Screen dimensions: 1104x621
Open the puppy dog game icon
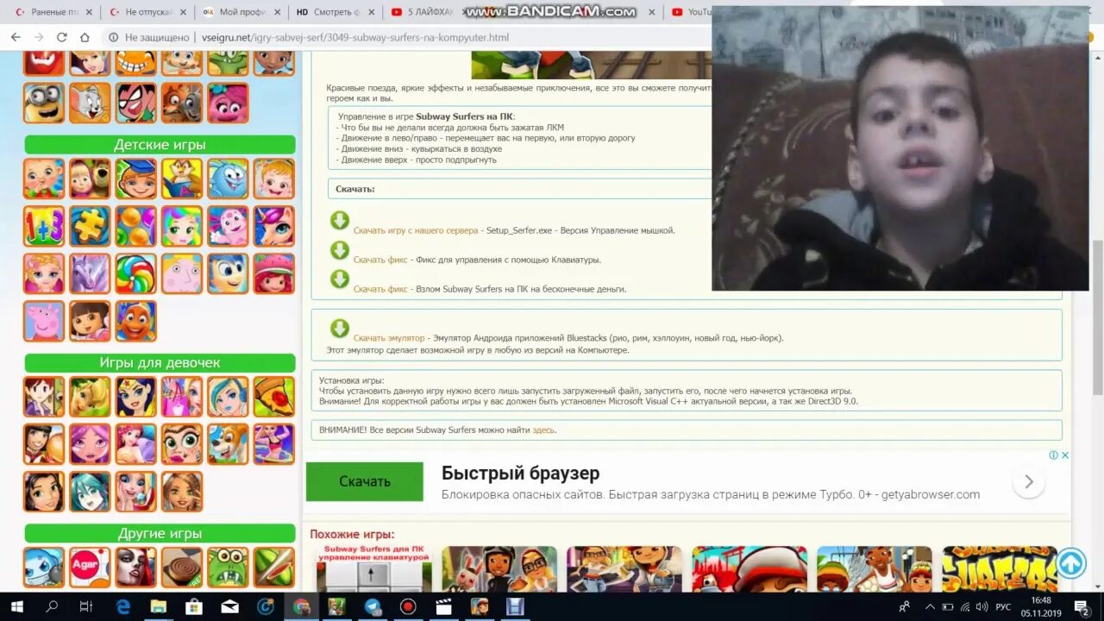[228, 444]
